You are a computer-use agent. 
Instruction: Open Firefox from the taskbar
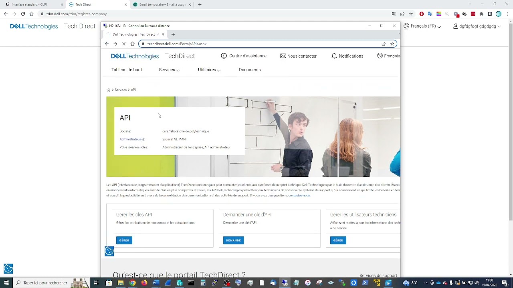point(144,283)
